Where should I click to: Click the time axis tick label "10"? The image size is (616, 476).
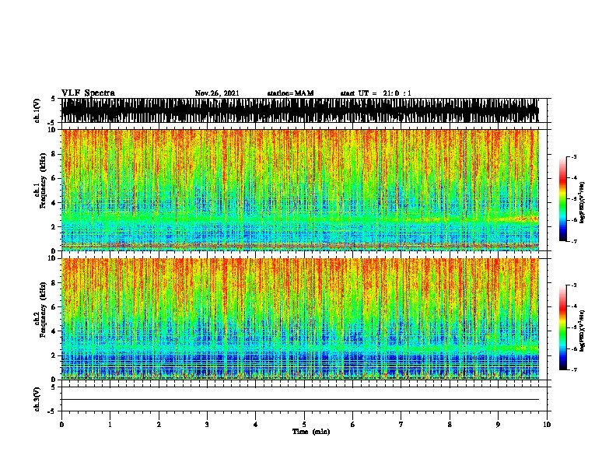click(547, 425)
